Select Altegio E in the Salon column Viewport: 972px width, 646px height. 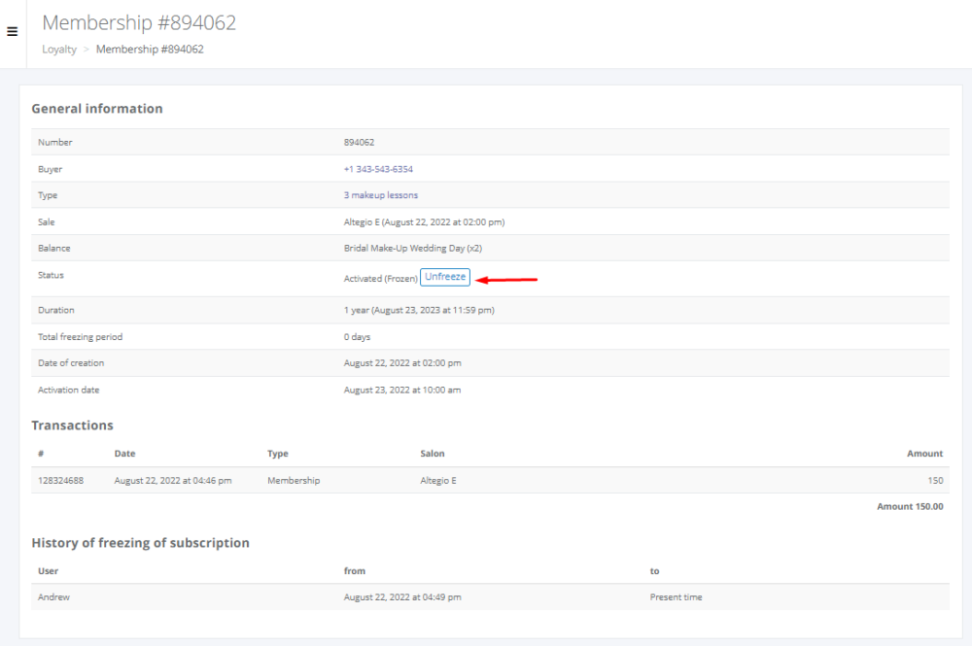pyautogui.click(x=437, y=480)
